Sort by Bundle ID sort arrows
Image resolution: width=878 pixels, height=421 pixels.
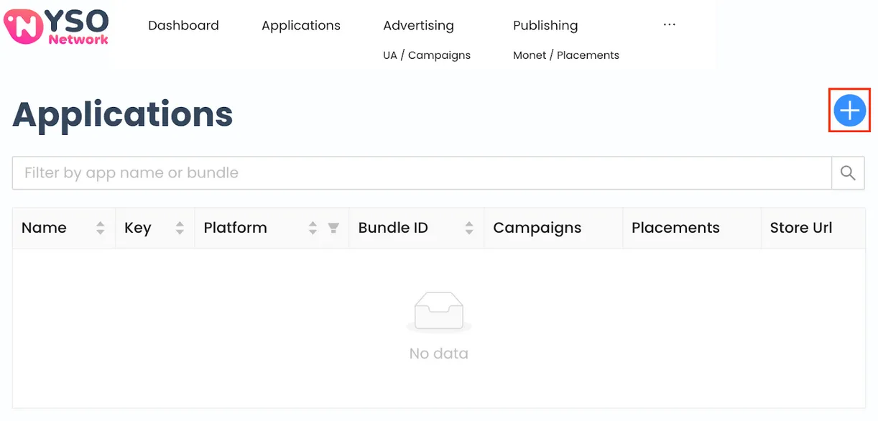point(469,228)
